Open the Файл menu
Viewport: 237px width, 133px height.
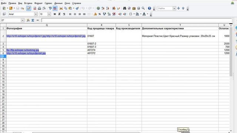[x=4, y=3]
